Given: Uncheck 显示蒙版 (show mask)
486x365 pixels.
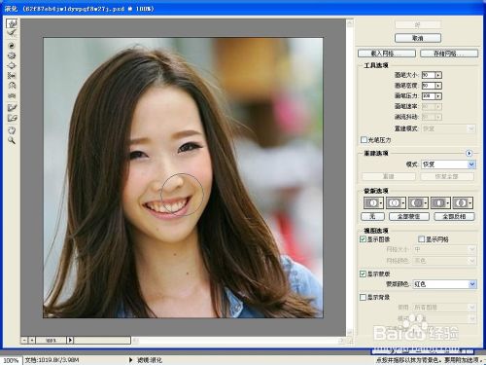Looking at the screenshot, I should click(x=363, y=274).
